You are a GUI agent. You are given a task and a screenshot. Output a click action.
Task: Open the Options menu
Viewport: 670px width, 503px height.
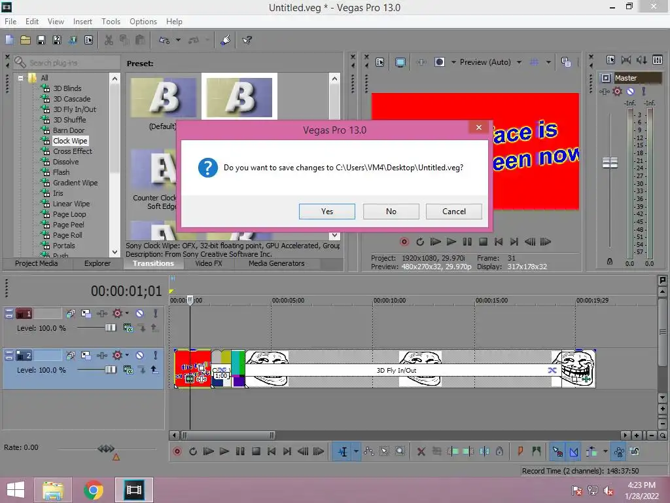click(x=143, y=22)
